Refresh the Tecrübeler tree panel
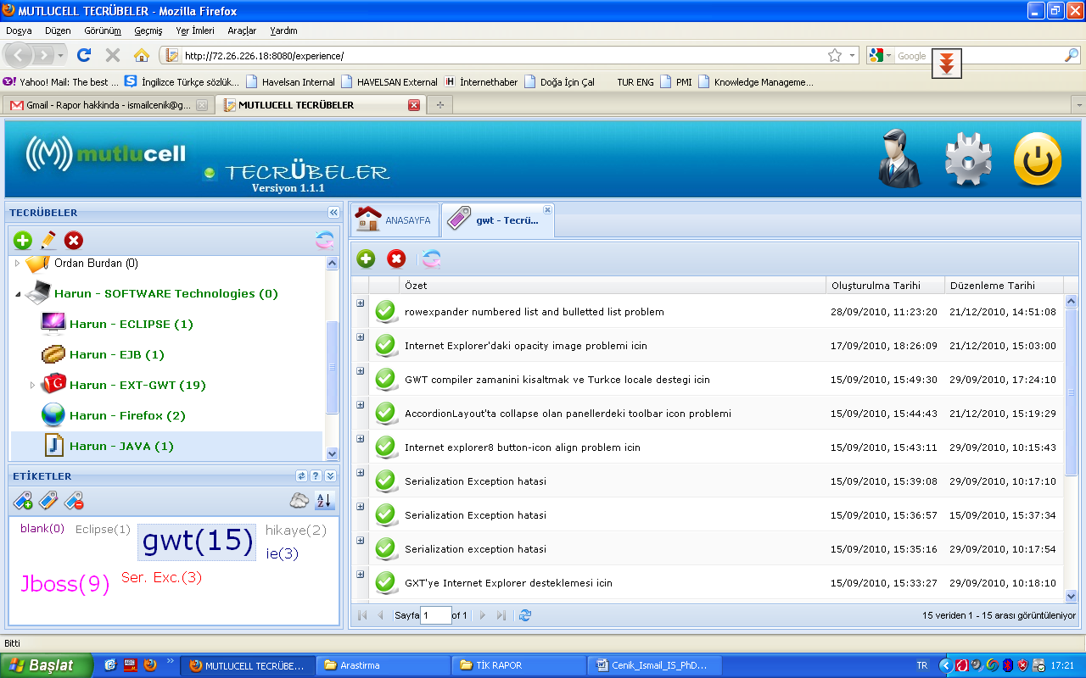The image size is (1086, 678). [x=325, y=241]
